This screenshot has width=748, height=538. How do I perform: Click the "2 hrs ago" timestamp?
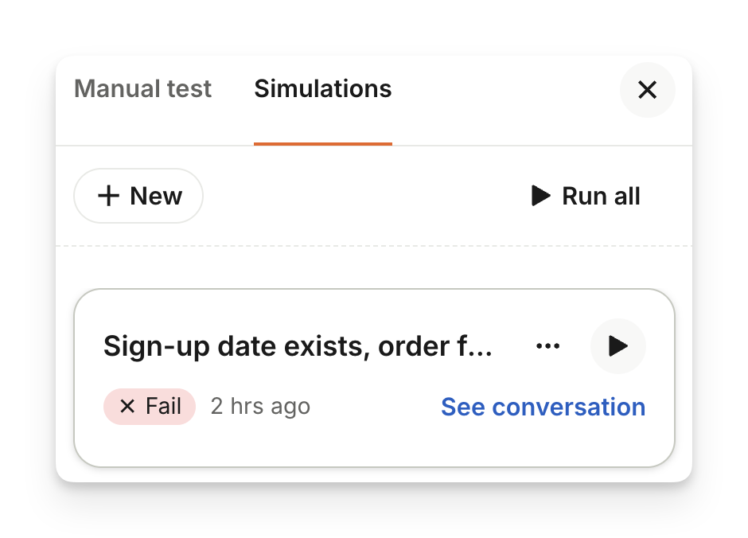pos(260,407)
